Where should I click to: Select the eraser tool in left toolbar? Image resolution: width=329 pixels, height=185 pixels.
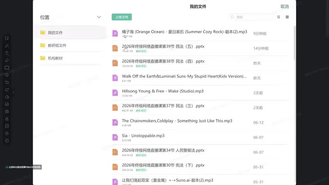pyautogui.click(x=7, y=61)
